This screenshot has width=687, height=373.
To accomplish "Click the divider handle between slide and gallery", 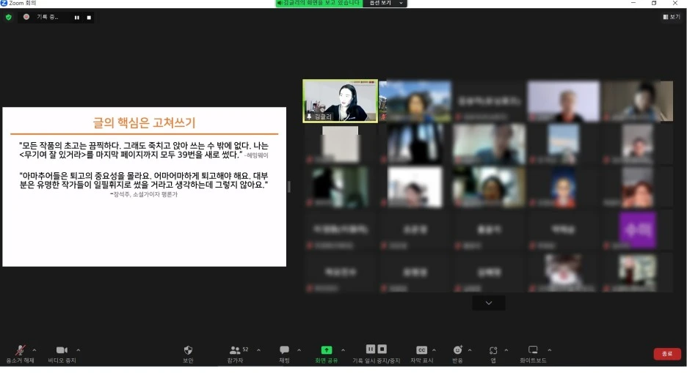I will pyautogui.click(x=288, y=187).
